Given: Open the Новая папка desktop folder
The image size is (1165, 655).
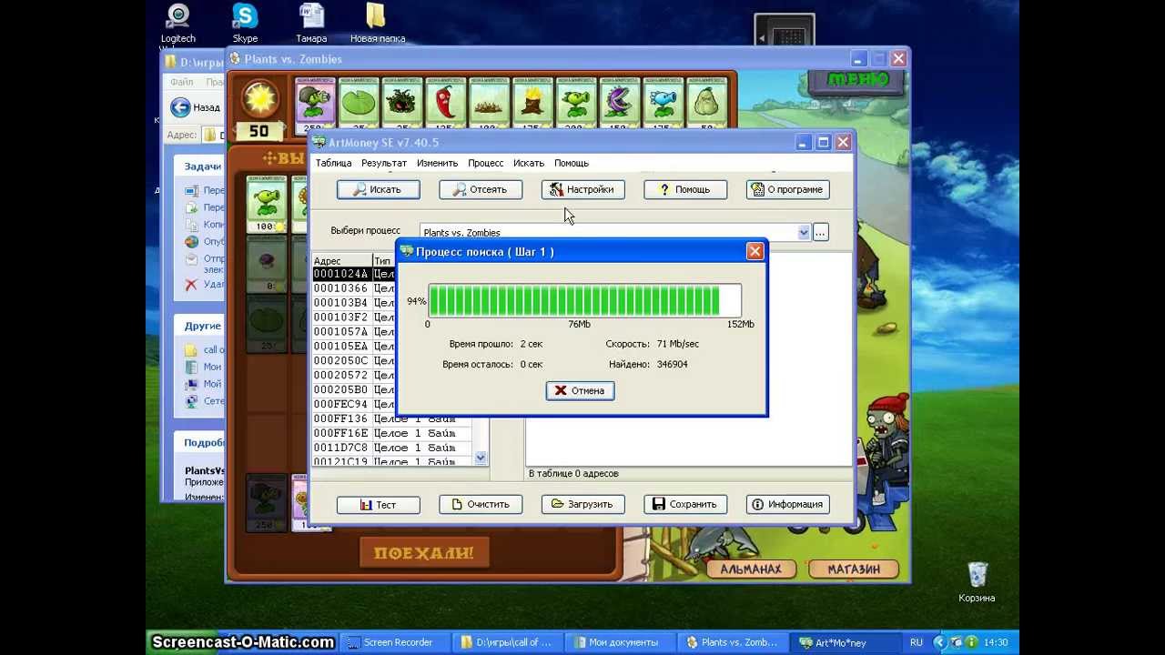Looking at the screenshot, I should tap(377, 24).
